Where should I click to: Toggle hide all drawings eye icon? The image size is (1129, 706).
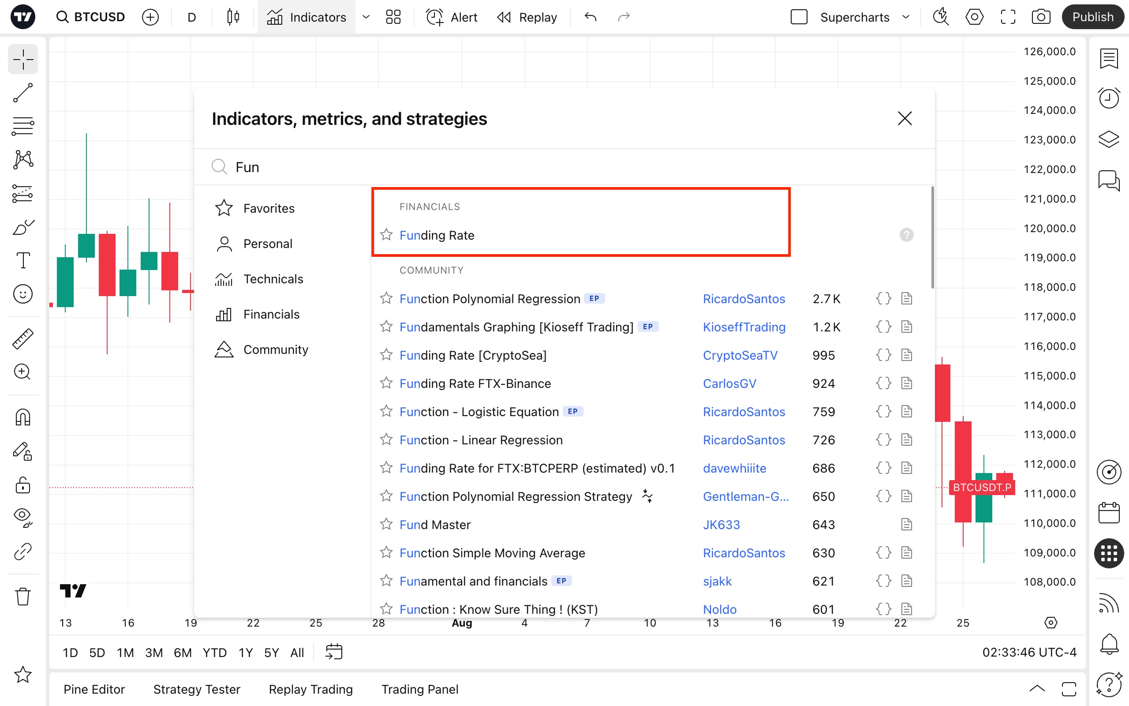[22, 516]
